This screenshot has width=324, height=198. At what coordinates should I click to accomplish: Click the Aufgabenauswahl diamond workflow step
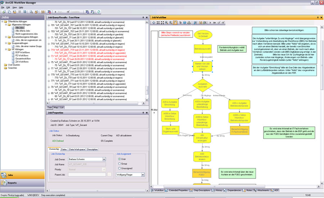pyautogui.click(x=203, y=86)
